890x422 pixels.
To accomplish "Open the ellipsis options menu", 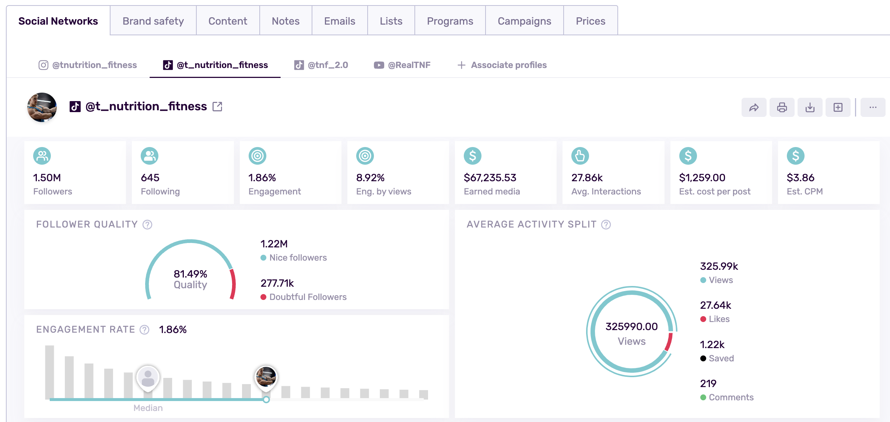I will pos(873,107).
